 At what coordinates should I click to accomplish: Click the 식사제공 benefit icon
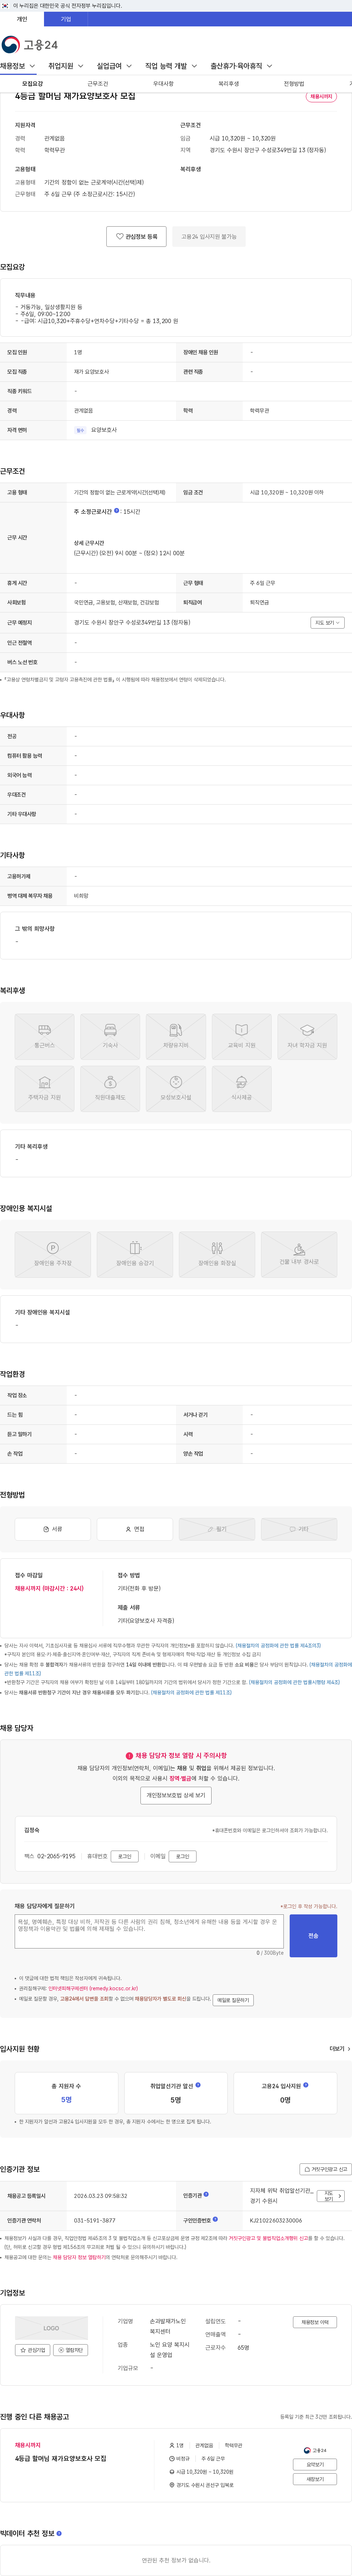click(242, 1089)
